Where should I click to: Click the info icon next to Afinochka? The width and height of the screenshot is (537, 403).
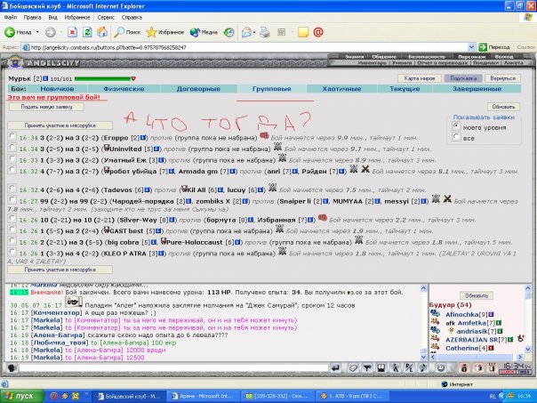pos(491,314)
